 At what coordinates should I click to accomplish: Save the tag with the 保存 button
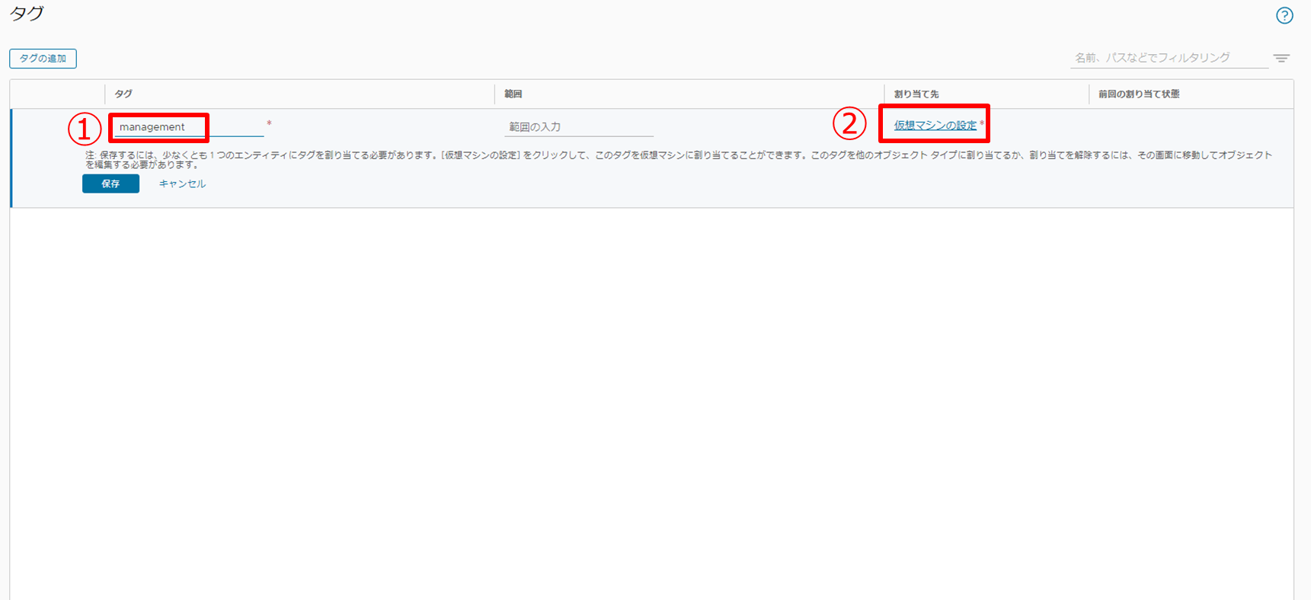coord(110,184)
